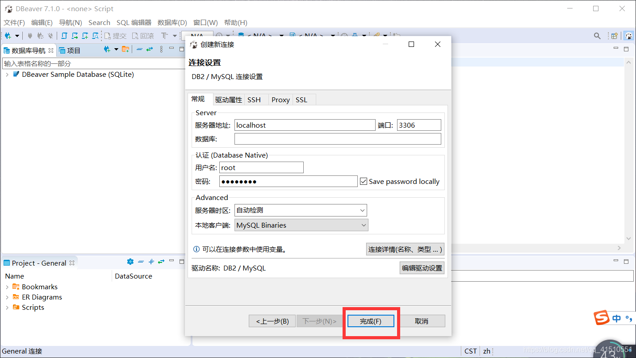Click the search magnifier icon at top right
This screenshot has width=636, height=358.
pyautogui.click(x=598, y=35)
